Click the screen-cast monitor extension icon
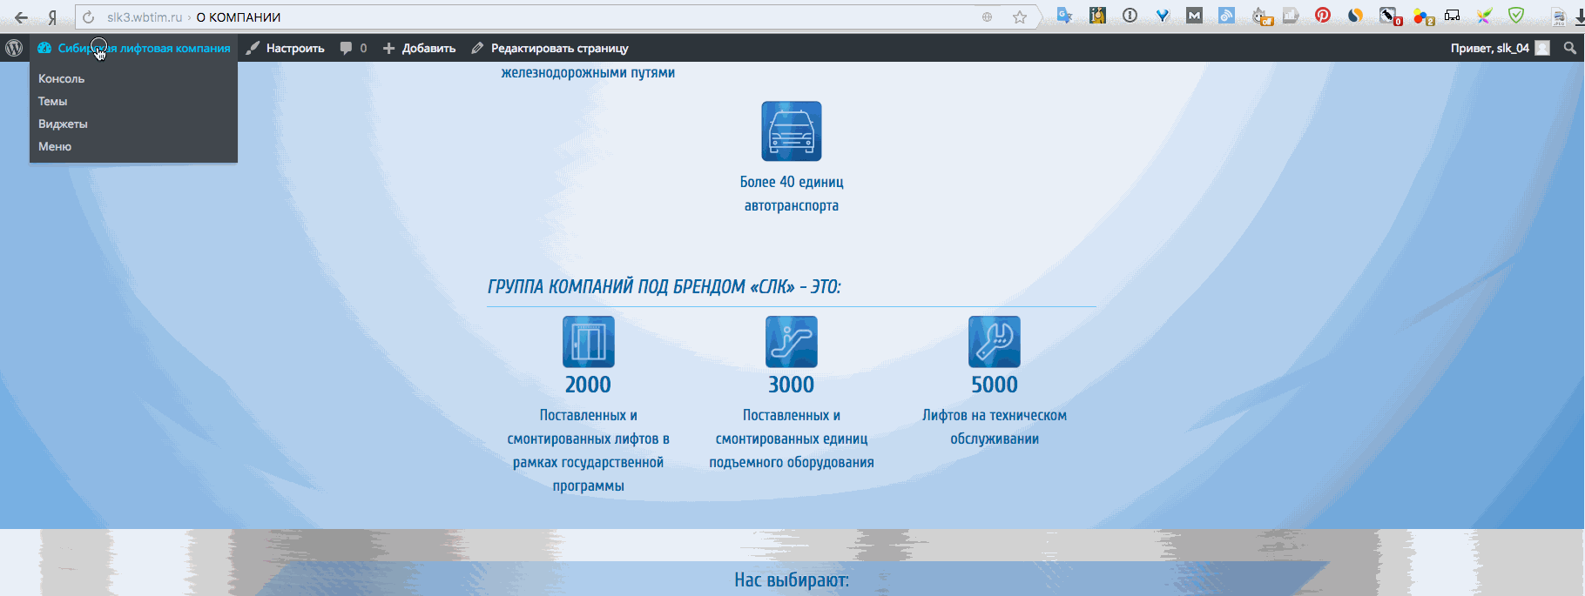Viewport: 1585px width, 596px height. 1452,16
